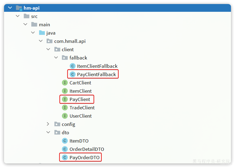Collapse the src folder chevron
This screenshot has height=168, width=235.
(x=17, y=16)
